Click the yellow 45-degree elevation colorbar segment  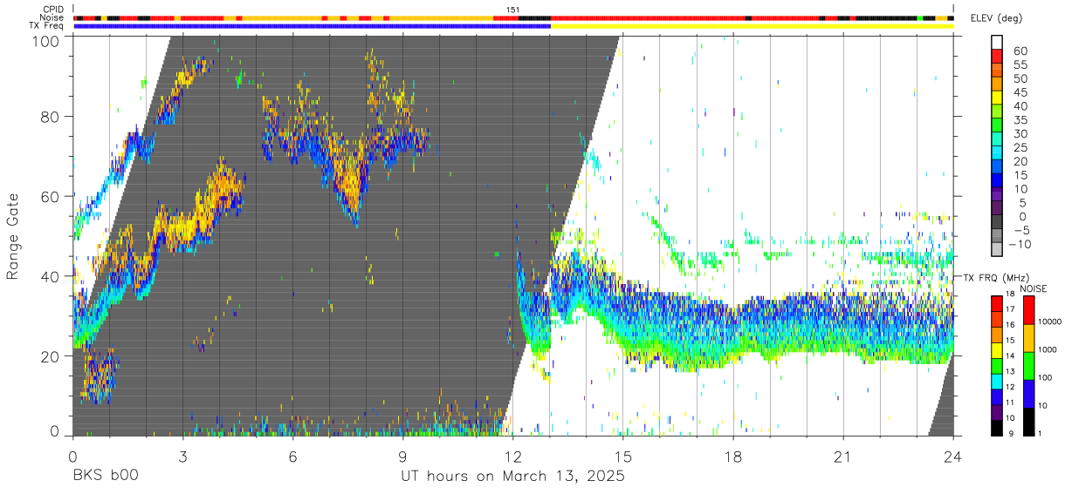click(998, 97)
